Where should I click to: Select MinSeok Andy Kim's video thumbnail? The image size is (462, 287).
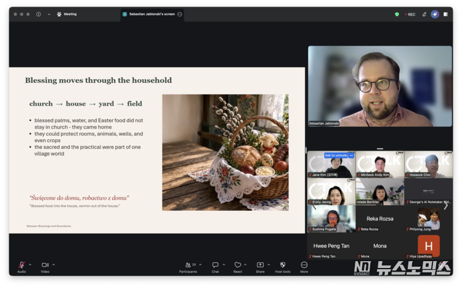[379, 164]
